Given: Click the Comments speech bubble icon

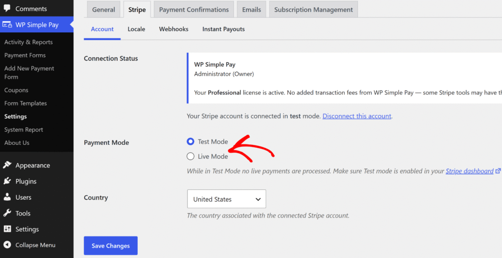Looking at the screenshot, I should 7,8.
